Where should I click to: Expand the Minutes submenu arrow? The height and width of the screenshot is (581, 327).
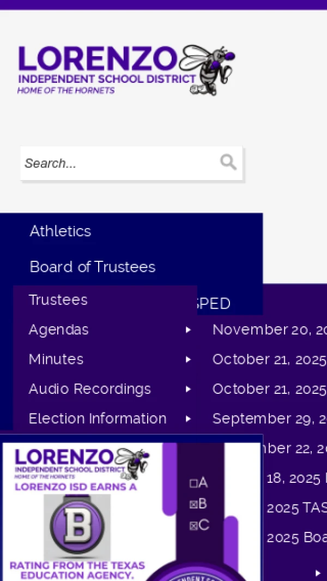pos(188,359)
